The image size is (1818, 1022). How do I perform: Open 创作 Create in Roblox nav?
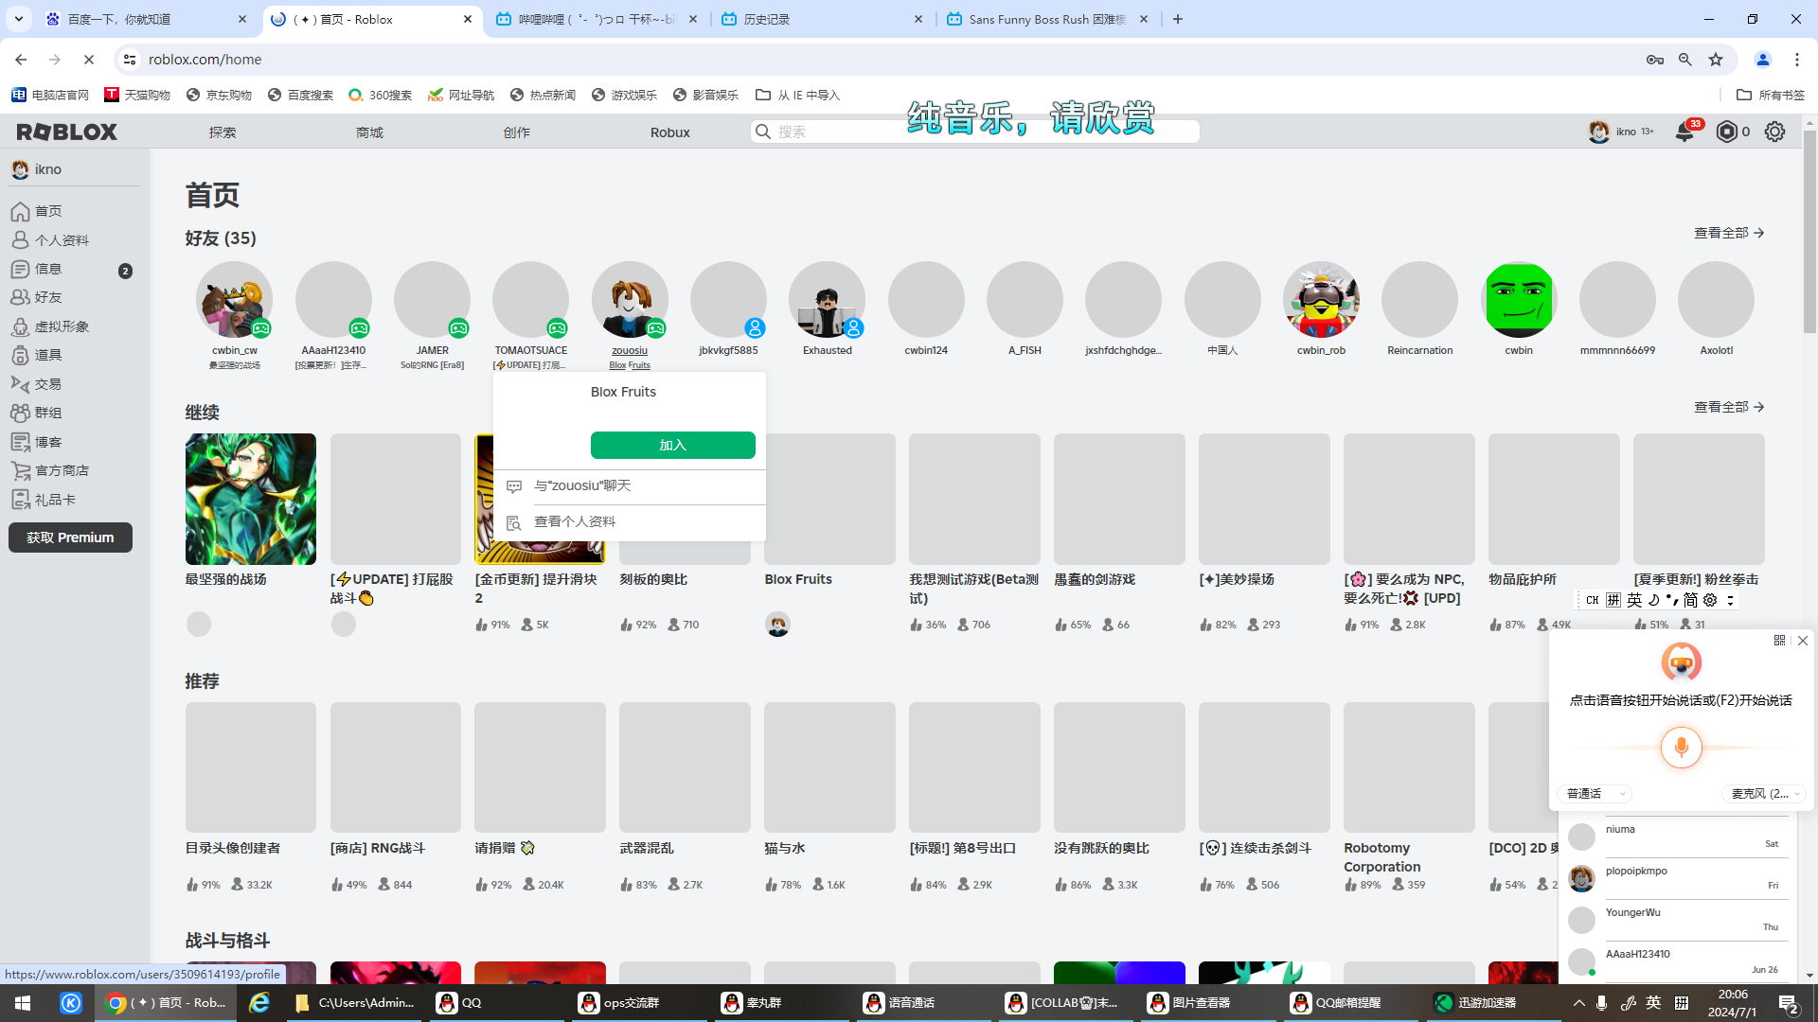516,132
